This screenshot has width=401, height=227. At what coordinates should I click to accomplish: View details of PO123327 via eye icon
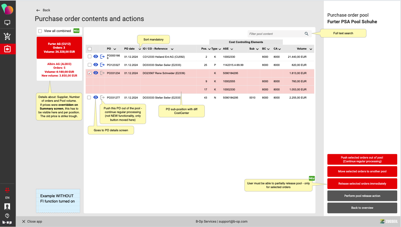click(96, 65)
